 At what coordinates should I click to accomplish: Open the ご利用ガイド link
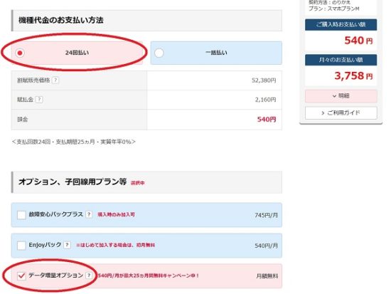pos(341,113)
